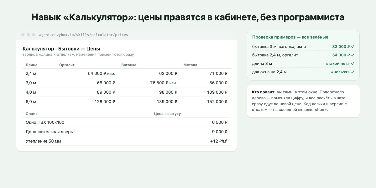Image resolution: width=376 pixels, height=188 pixels.
Task: Click price 86 000 ₽ in the Металл column
Action: pyautogui.click(x=218, y=83)
